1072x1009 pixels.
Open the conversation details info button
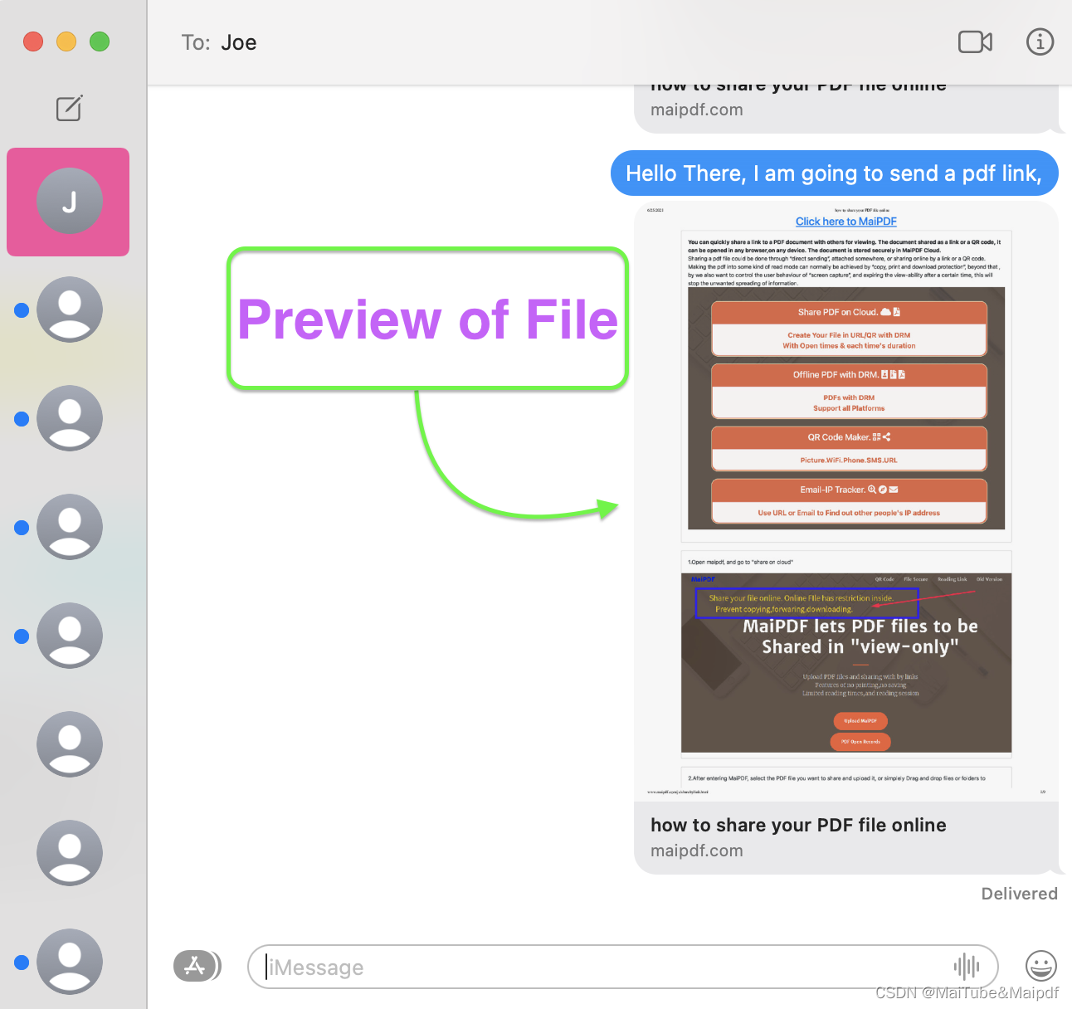pyautogui.click(x=1040, y=41)
